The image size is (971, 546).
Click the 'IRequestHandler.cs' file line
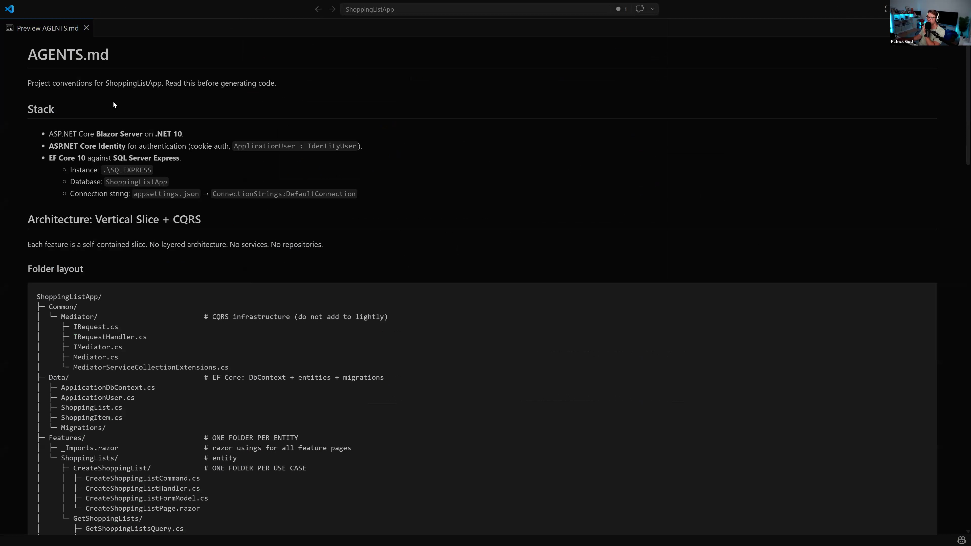tap(110, 337)
